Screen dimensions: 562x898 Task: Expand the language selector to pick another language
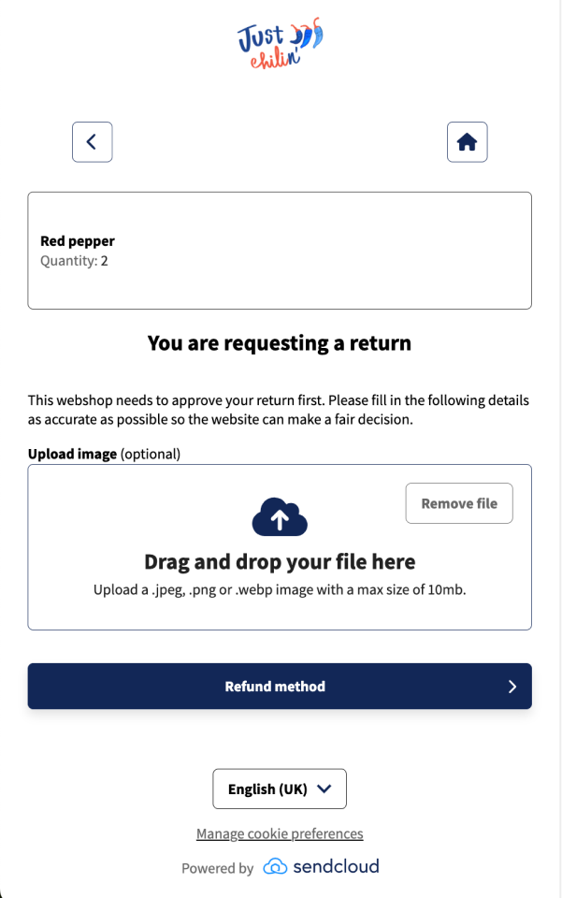(280, 789)
